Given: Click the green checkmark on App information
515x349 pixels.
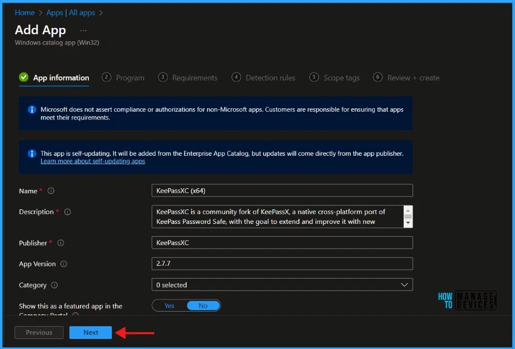Looking at the screenshot, I should coord(23,78).
